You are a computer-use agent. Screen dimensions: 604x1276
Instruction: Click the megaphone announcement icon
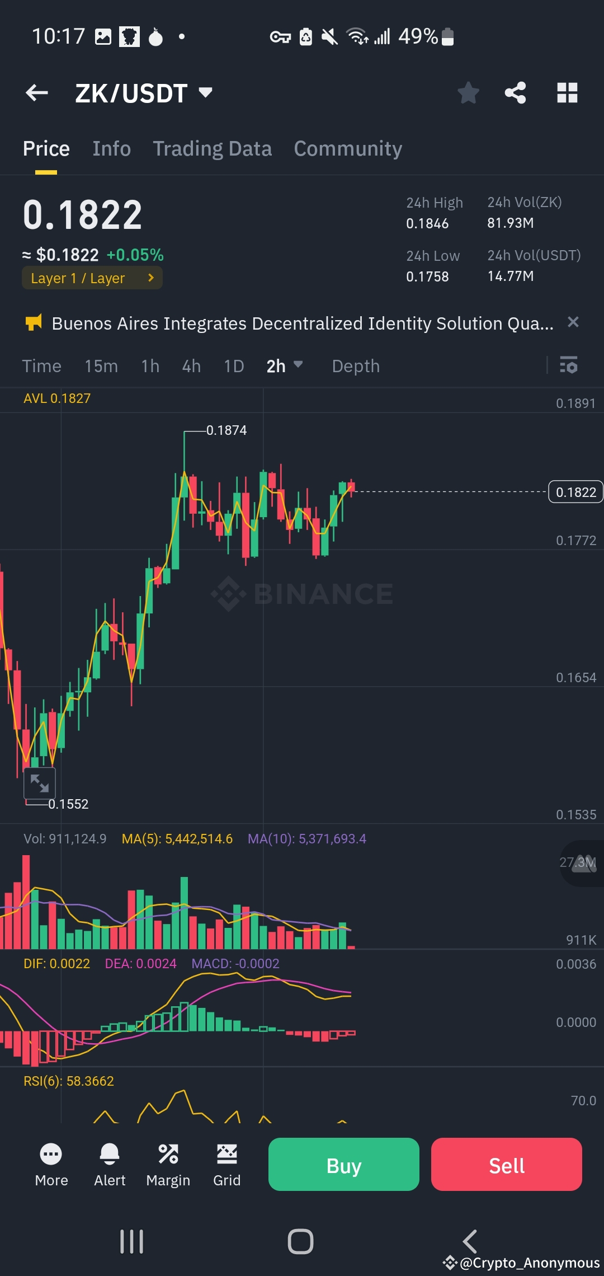[34, 323]
